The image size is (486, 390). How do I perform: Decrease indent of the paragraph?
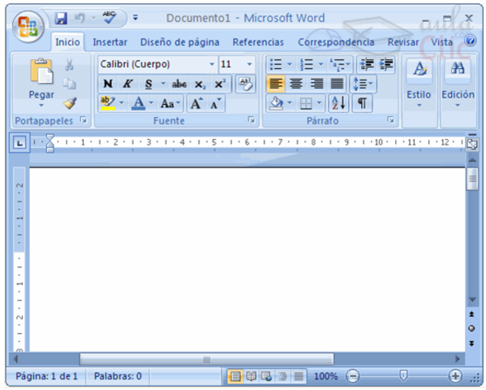[367, 64]
